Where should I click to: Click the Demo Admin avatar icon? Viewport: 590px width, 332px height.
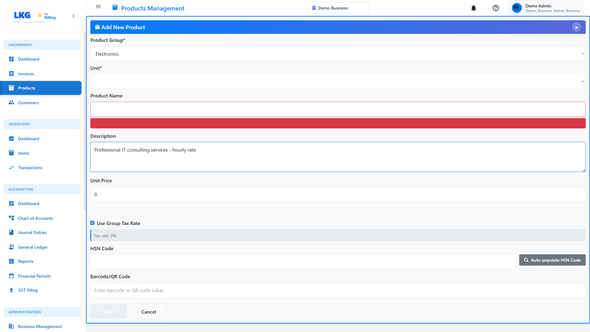click(517, 8)
